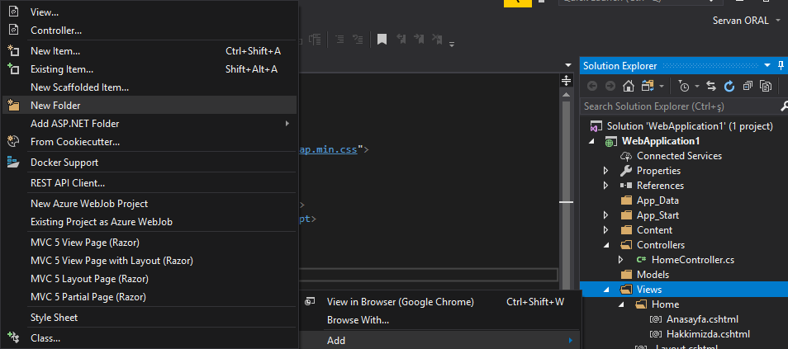
Task: Collapse the Controllers folder
Action: [x=606, y=245]
